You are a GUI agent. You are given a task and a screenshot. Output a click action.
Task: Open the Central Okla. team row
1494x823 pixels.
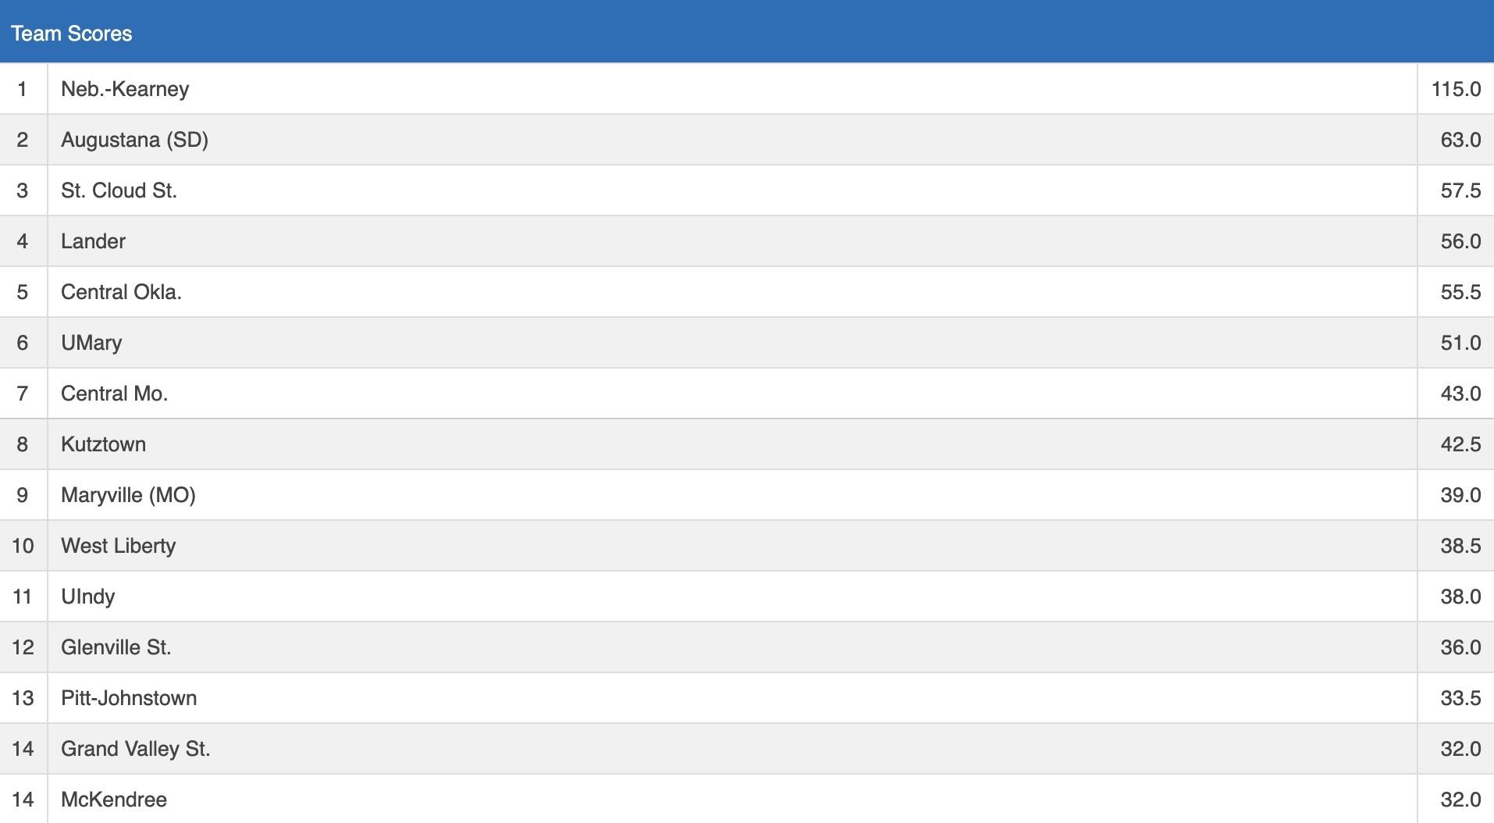tap(121, 292)
